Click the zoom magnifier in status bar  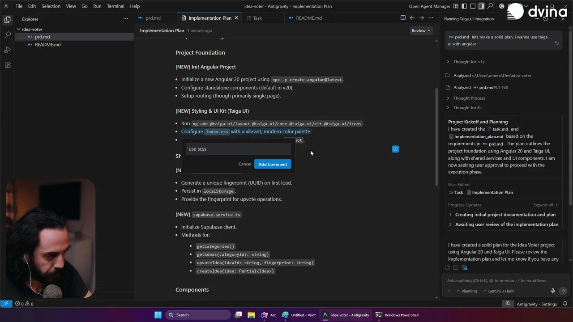(508, 304)
